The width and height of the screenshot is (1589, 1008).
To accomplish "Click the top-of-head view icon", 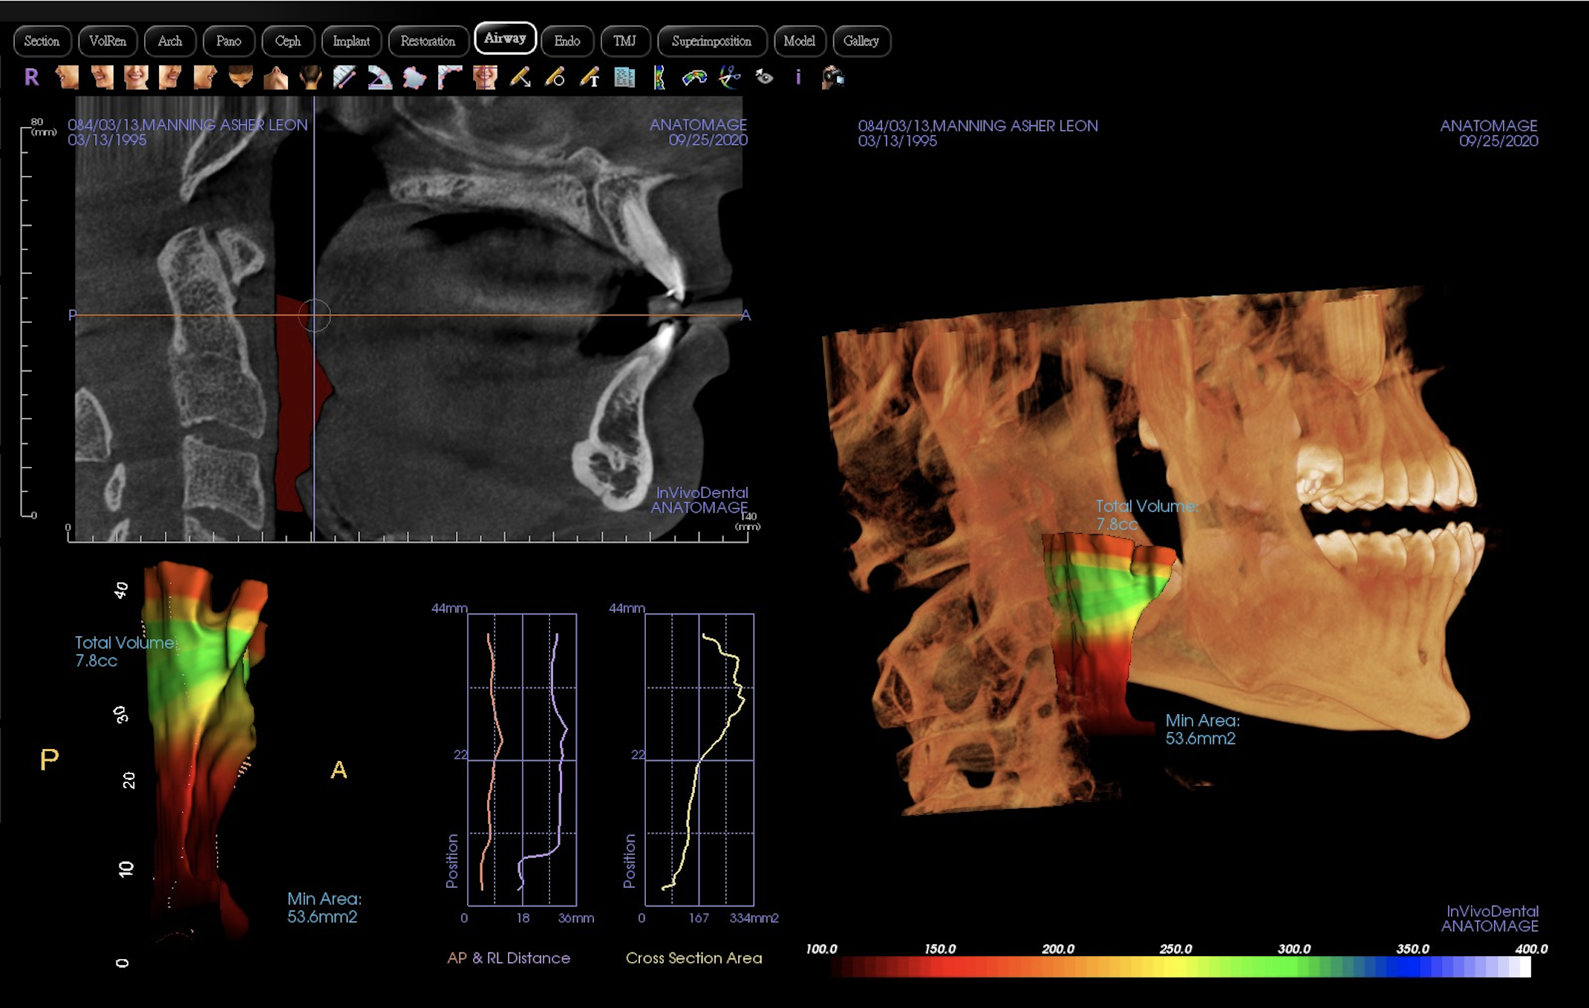I will coord(241,77).
